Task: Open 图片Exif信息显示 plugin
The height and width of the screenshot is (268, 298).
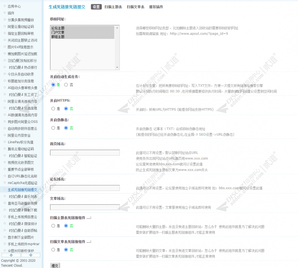Action: coord(20,47)
